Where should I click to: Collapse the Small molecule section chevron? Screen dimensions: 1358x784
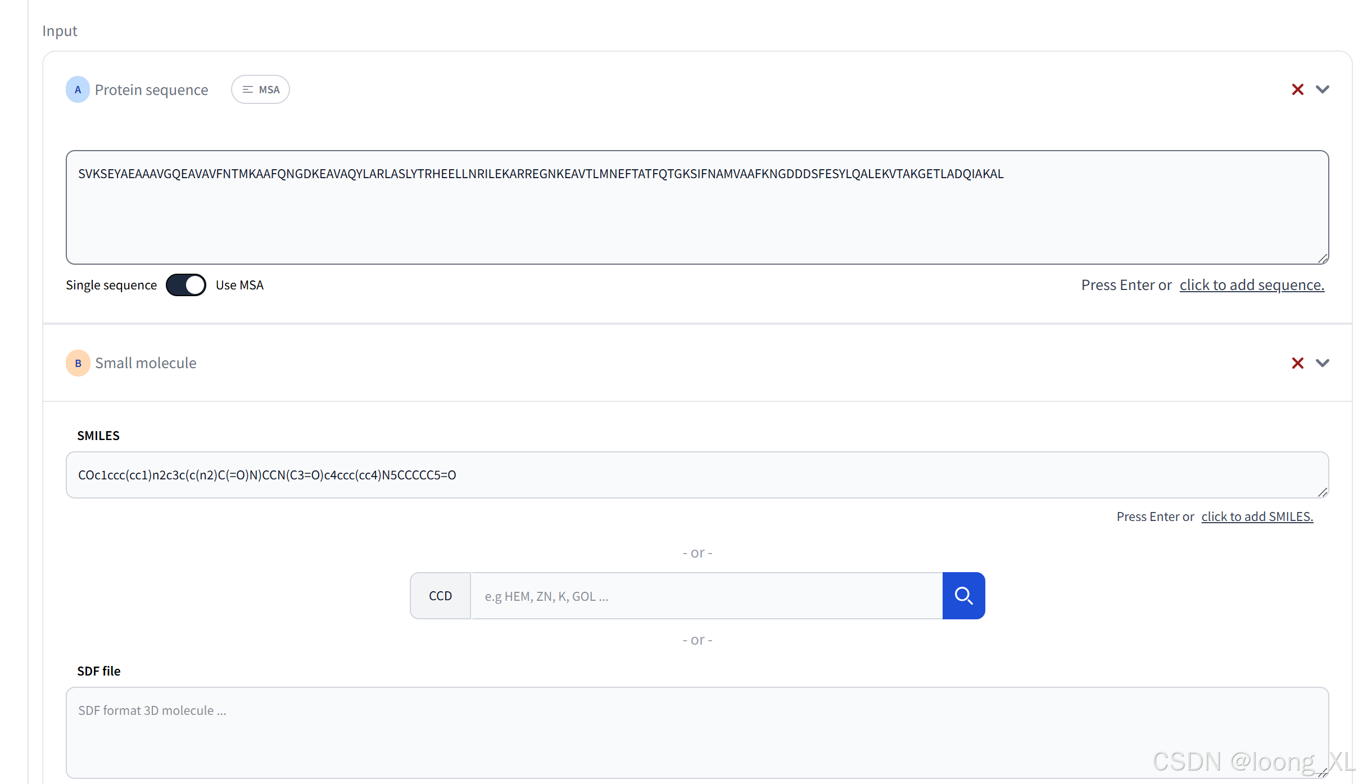click(1323, 363)
